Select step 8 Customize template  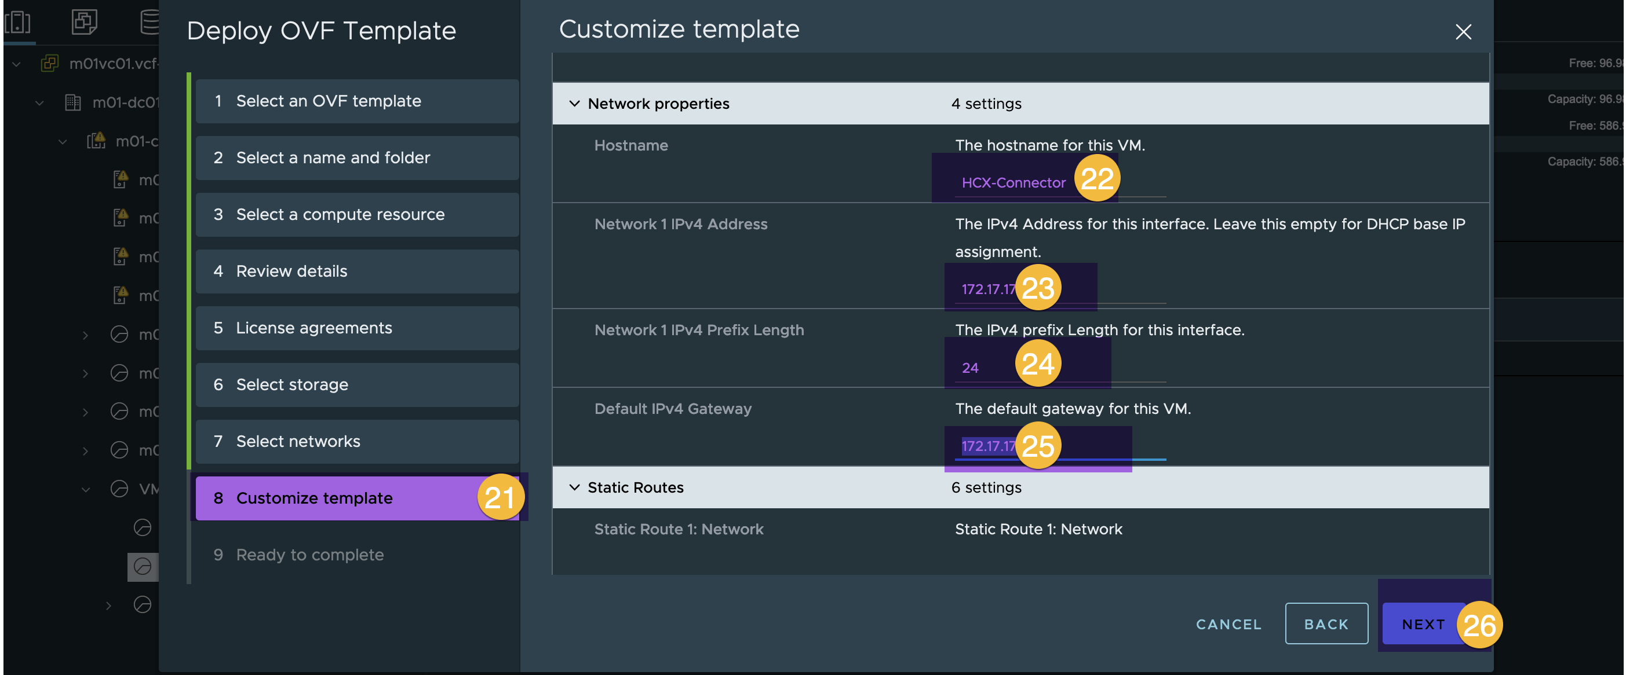pos(358,498)
